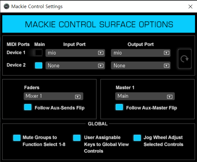Click the Mackie Control Settings title bar
This screenshot has width=197, height=162.
tap(94, 6)
